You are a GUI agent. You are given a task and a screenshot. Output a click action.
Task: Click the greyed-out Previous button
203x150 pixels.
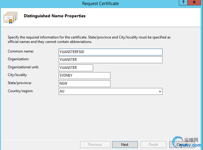(95, 145)
